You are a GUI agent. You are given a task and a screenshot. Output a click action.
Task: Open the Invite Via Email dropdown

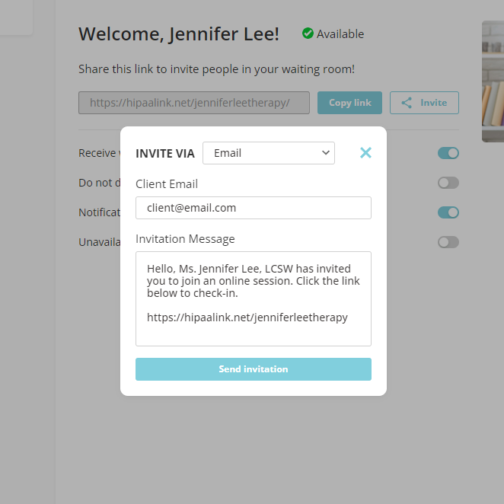pyautogui.click(x=269, y=153)
